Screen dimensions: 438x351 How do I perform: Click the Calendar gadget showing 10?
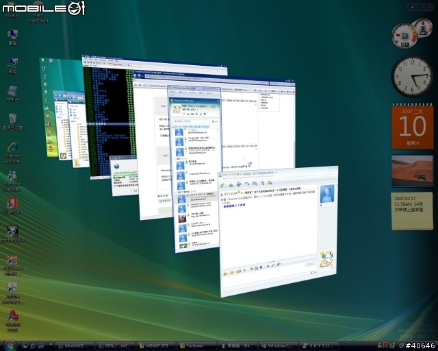point(412,126)
